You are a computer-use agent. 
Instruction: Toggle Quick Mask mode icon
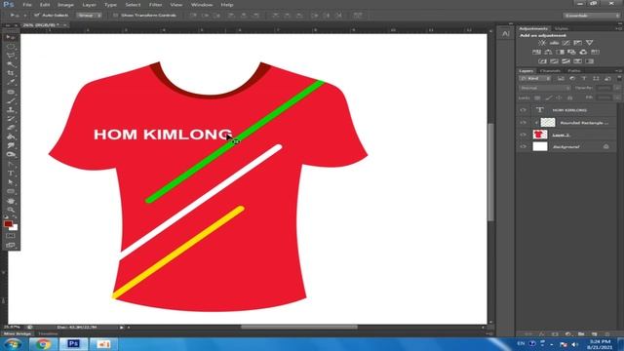pyautogui.click(x=10, y=236)
